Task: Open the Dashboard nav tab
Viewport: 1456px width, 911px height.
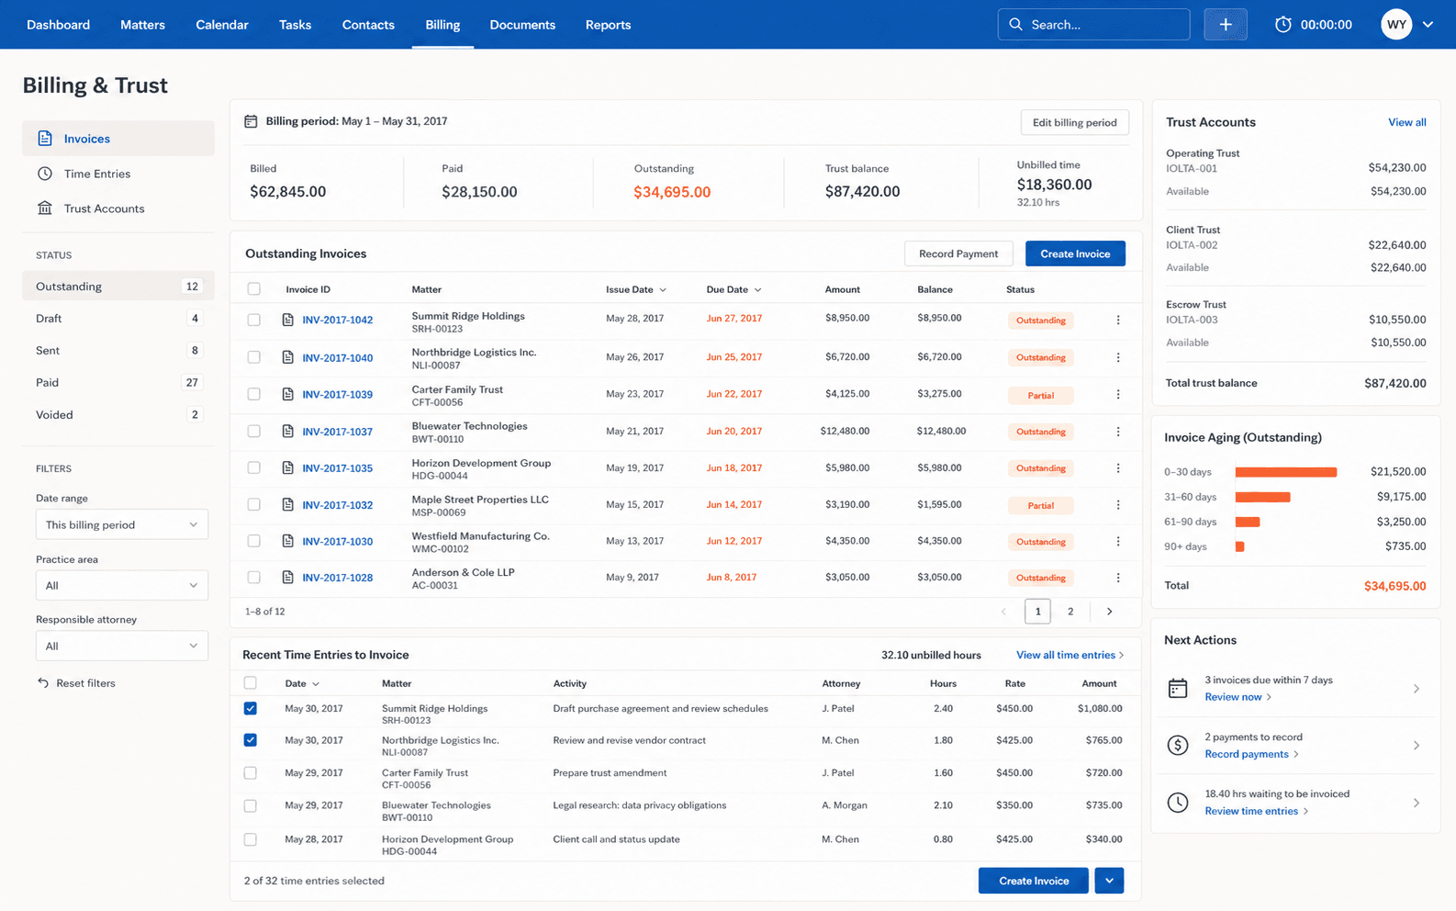Action: (58, 25)
